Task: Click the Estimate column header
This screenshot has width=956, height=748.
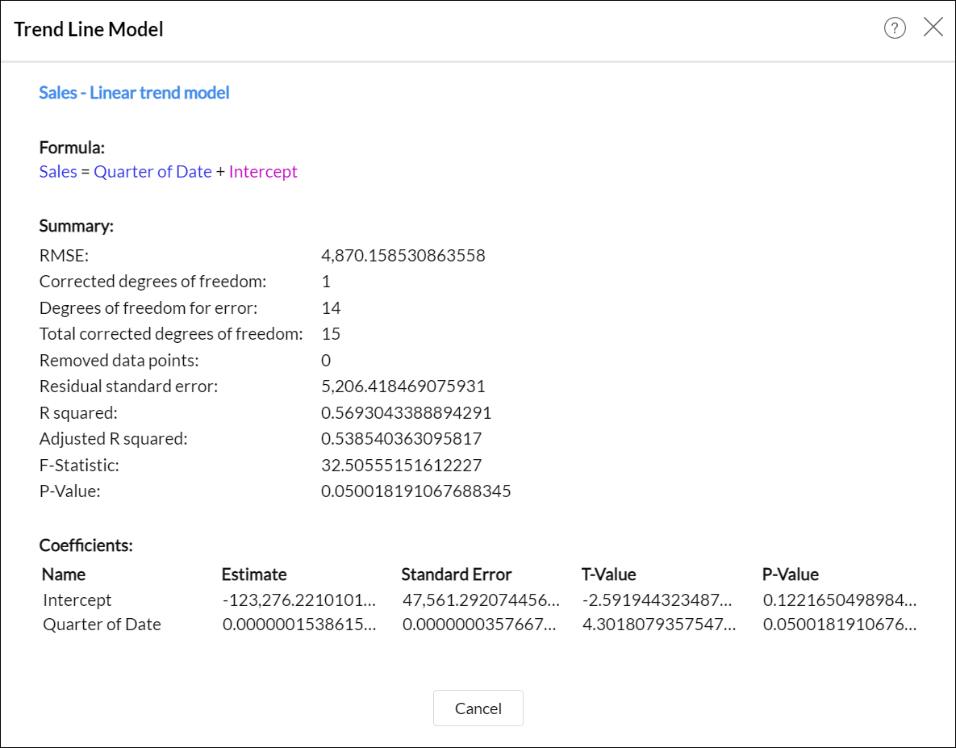Action: pyautogui.click(x=254, y=575)
